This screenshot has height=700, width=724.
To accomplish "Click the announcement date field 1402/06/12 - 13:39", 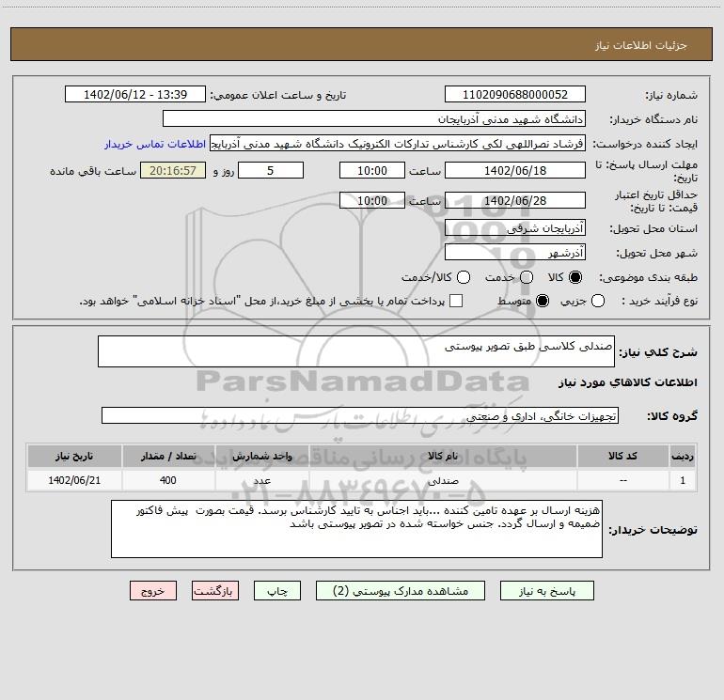I will pos(135,94).
